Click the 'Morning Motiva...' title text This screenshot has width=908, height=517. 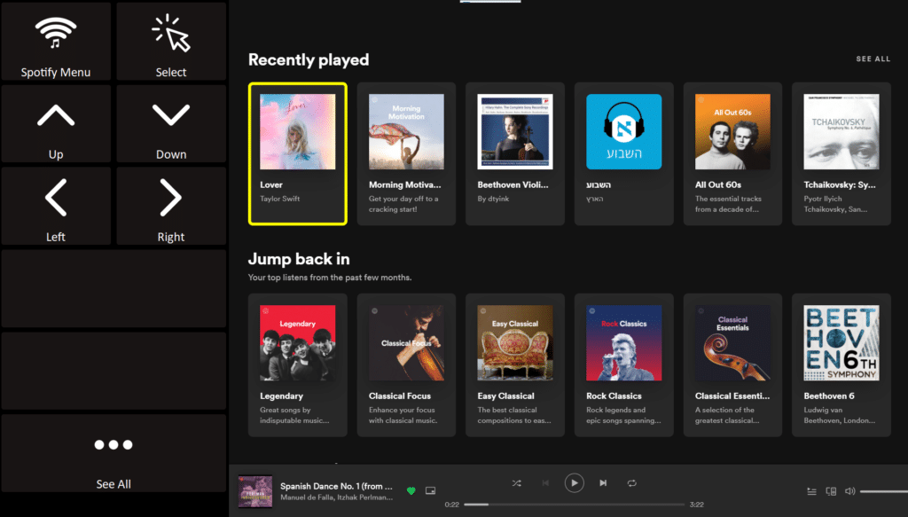click(404, 184)
